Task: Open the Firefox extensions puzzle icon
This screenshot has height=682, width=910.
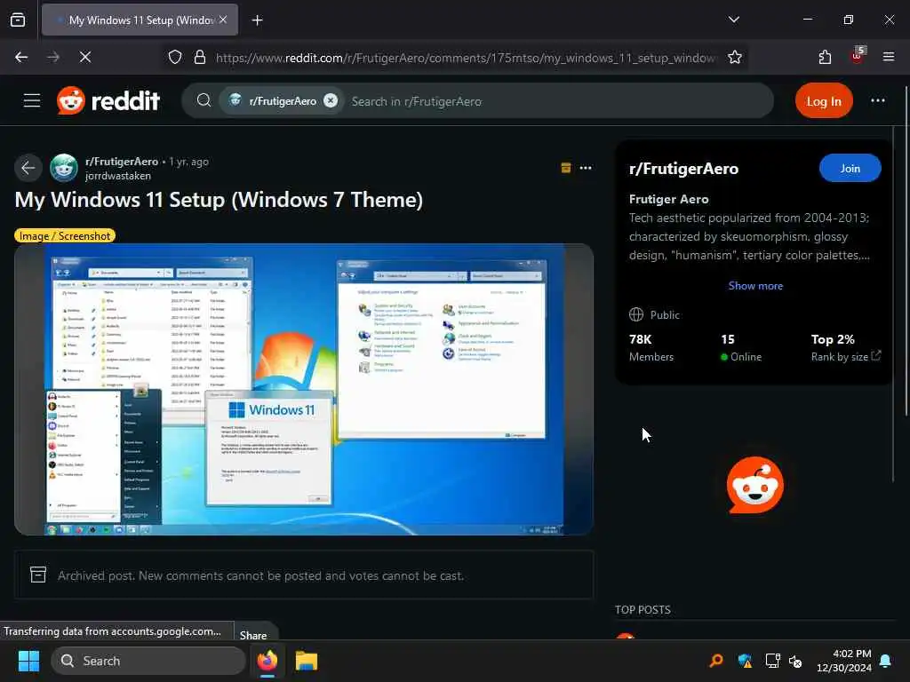Action: point(825,57)
